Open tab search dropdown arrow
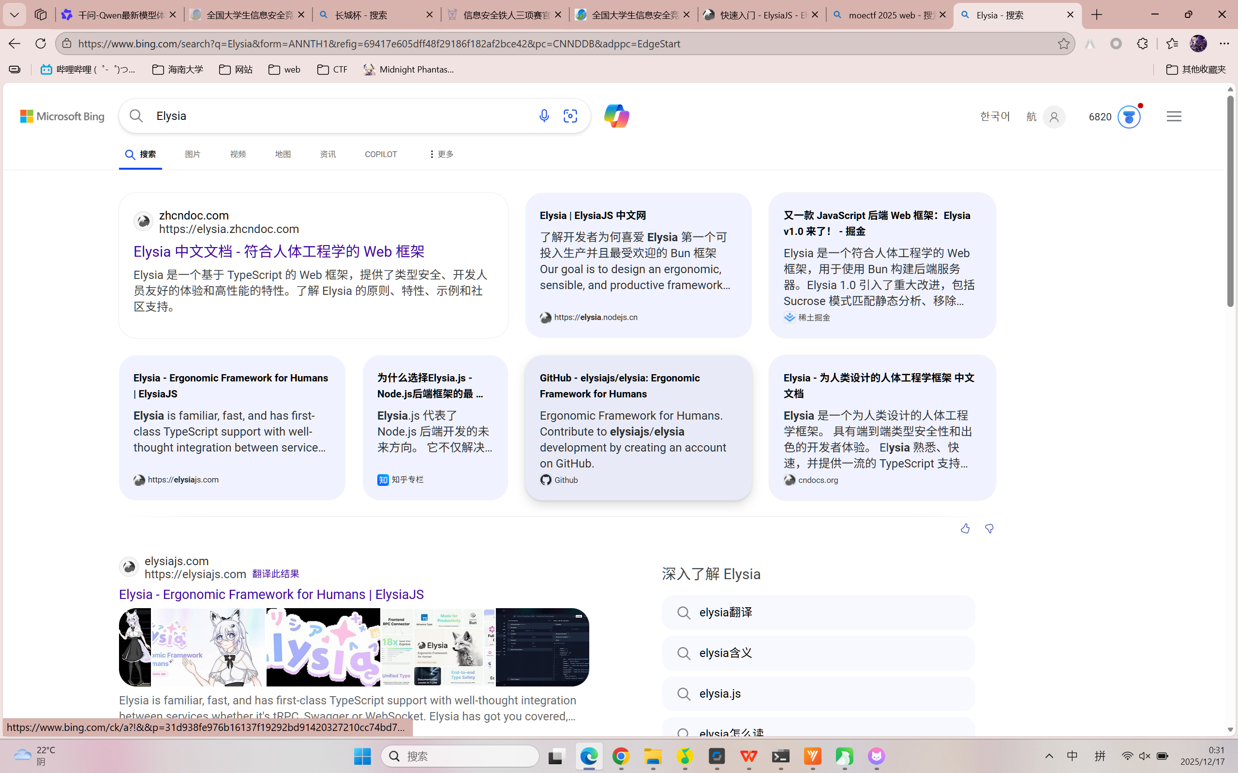 [x=15, y=15]
